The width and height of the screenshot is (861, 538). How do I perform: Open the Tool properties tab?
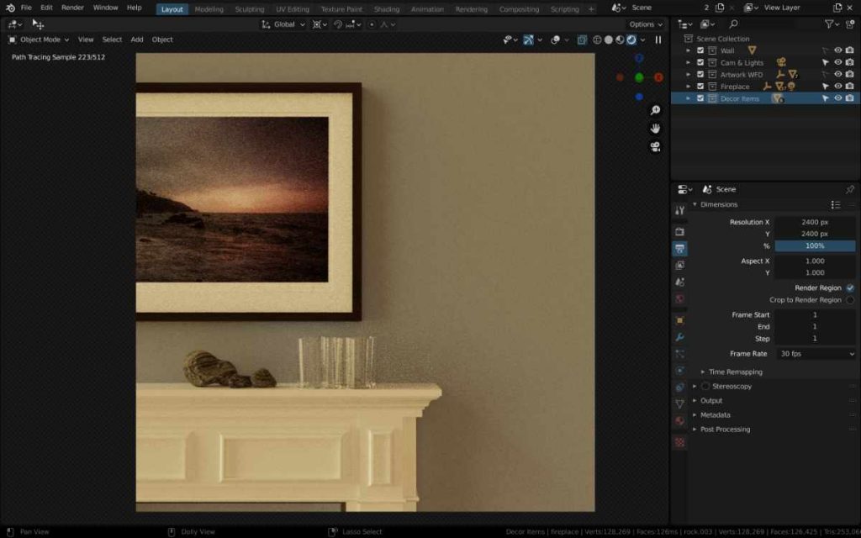pos(679,210)
